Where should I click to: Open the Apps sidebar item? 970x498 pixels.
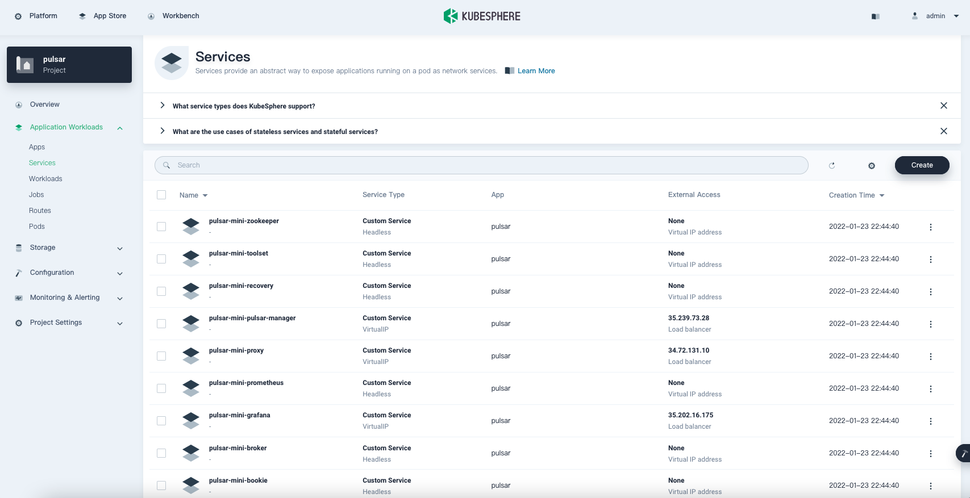pyautogui.click(x=37, y=147)
